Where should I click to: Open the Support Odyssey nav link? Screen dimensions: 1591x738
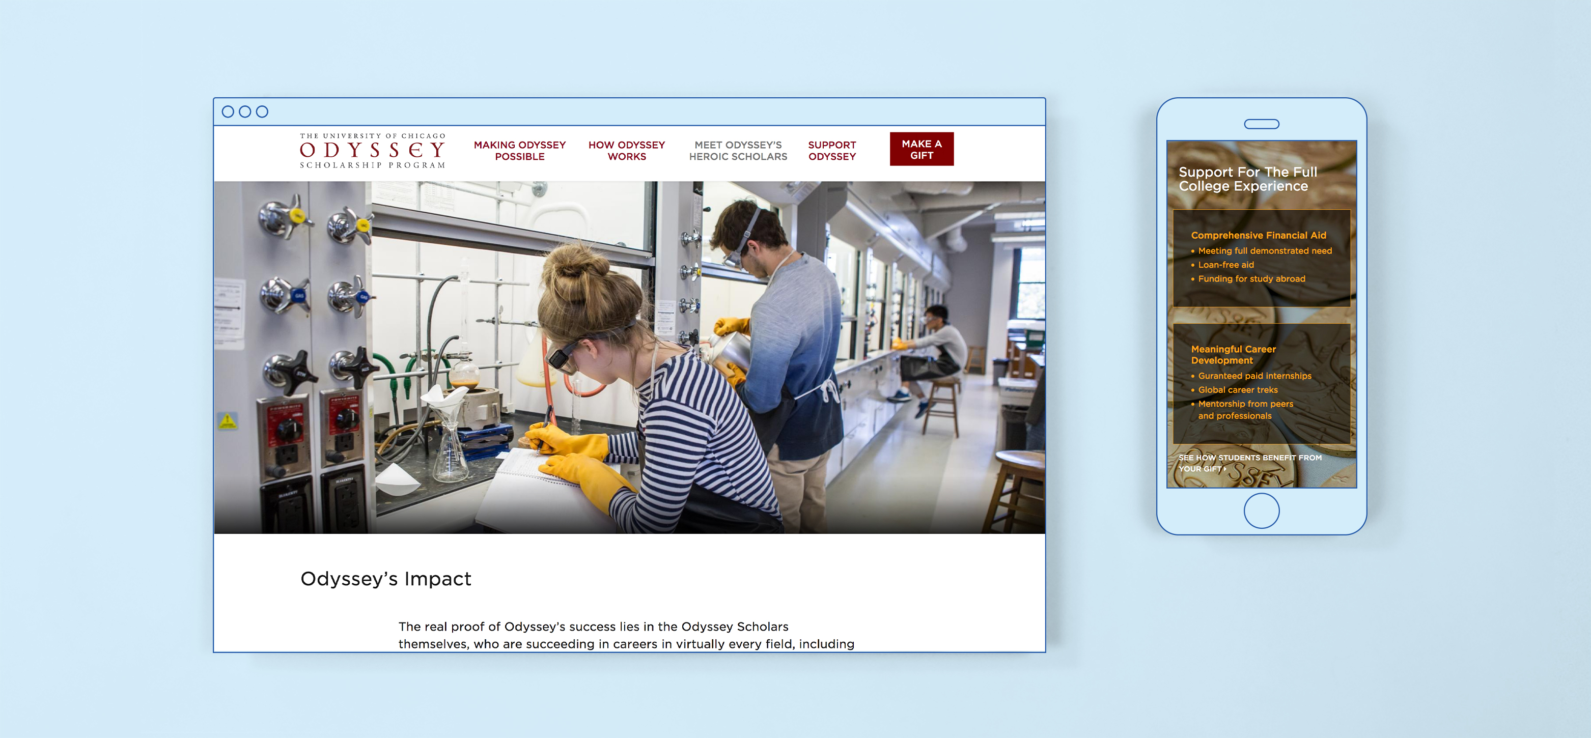point(831,151)
